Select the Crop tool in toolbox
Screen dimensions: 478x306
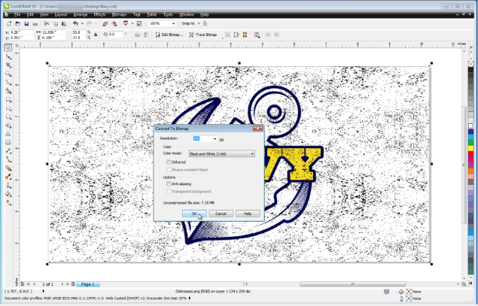click(8, 65)
